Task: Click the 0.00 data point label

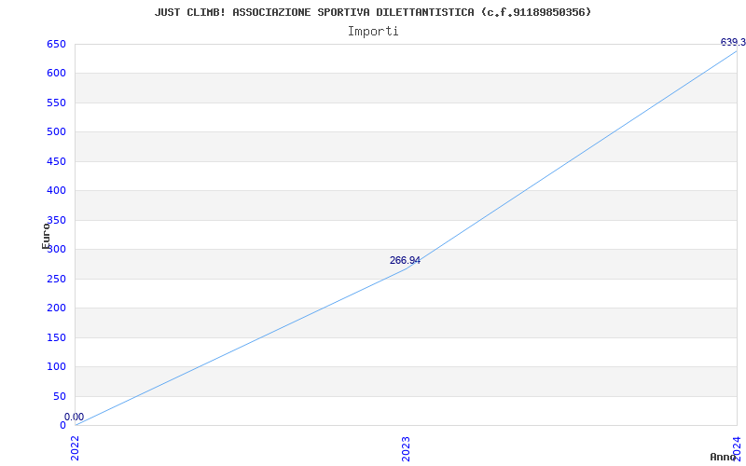Action: click(75, 417)
